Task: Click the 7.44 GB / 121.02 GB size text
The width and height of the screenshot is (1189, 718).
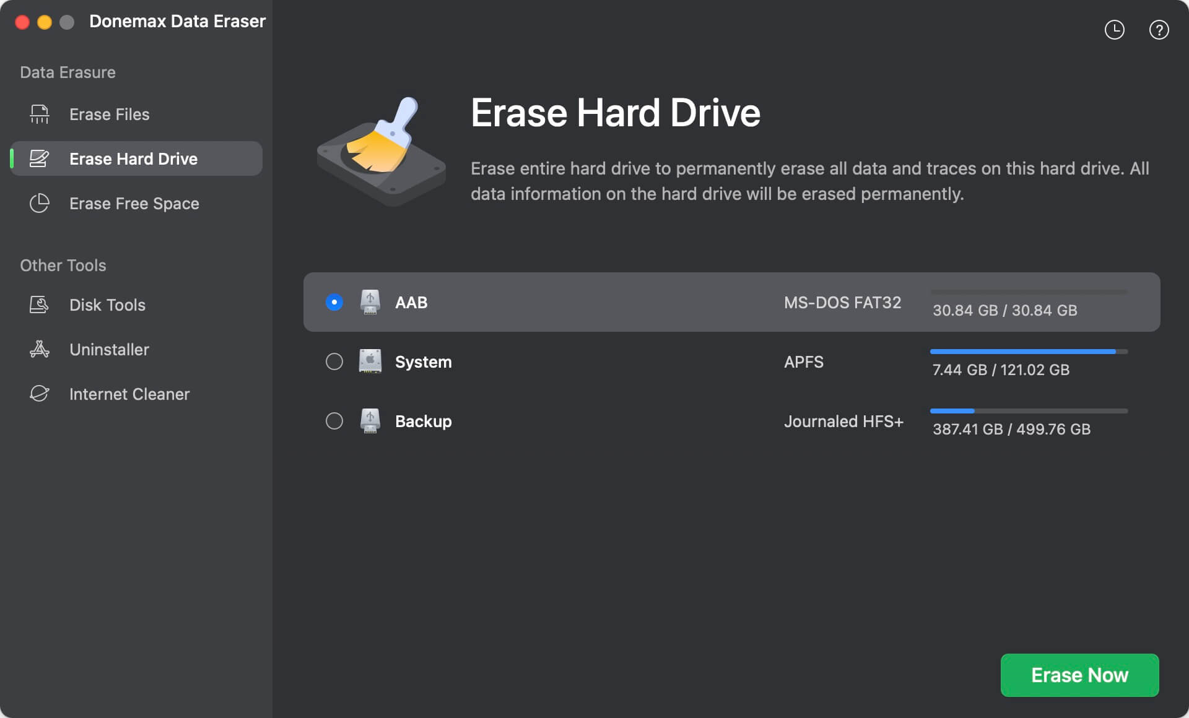Action: click(1001, 370)
